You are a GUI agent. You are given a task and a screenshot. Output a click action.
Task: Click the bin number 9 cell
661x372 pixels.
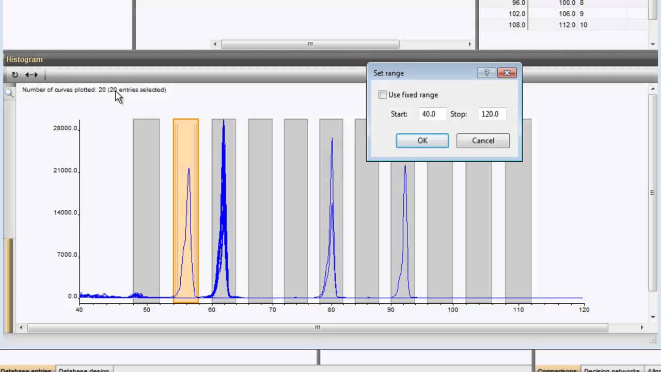(x=581, y=14)
